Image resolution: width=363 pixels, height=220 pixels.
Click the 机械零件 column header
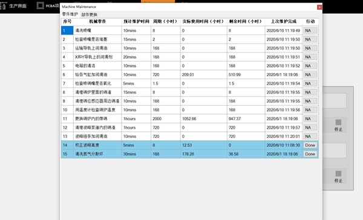coord(97,22)
